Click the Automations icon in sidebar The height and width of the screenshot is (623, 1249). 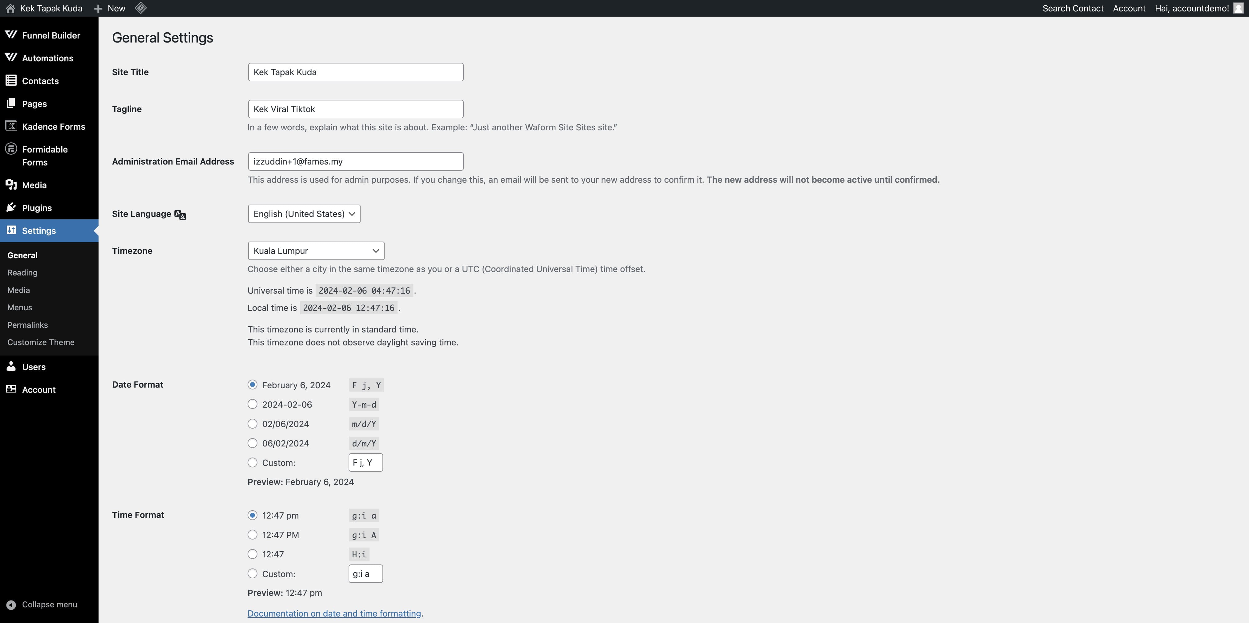coord(11,57)
